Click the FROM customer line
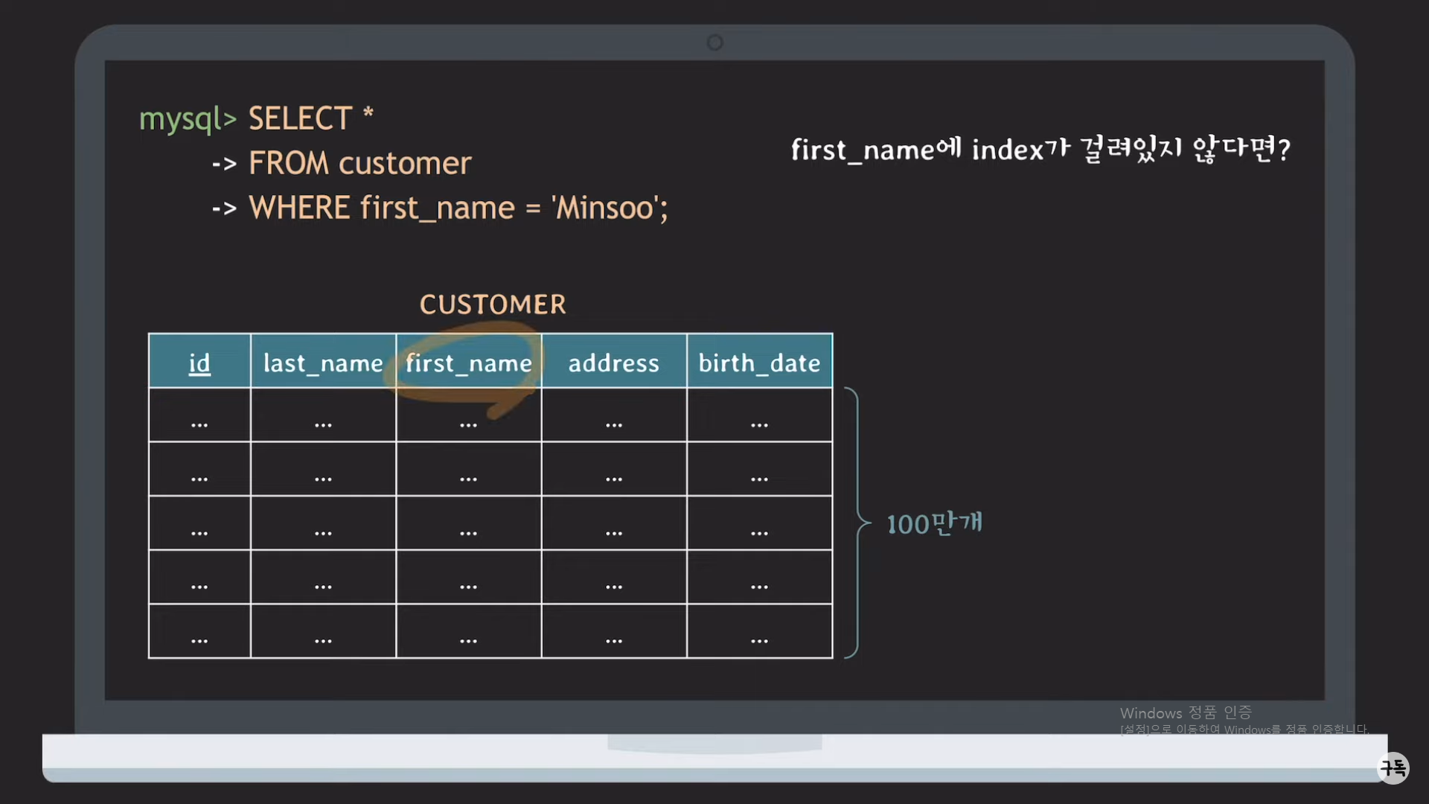The image size is (1429, 804). [359, 164]
